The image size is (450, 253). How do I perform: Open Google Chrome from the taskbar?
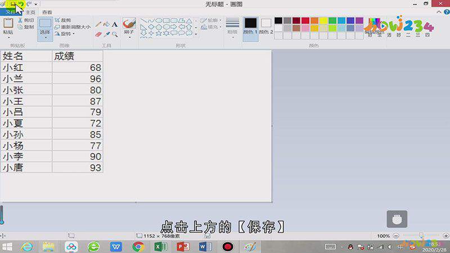click(138, 247)
